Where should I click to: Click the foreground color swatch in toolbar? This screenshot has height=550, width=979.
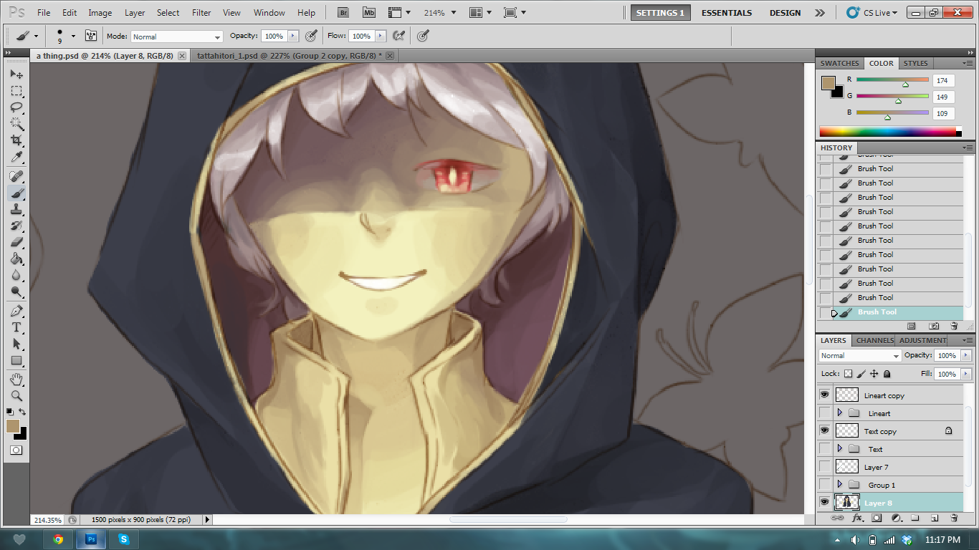(x=13, y=426)
